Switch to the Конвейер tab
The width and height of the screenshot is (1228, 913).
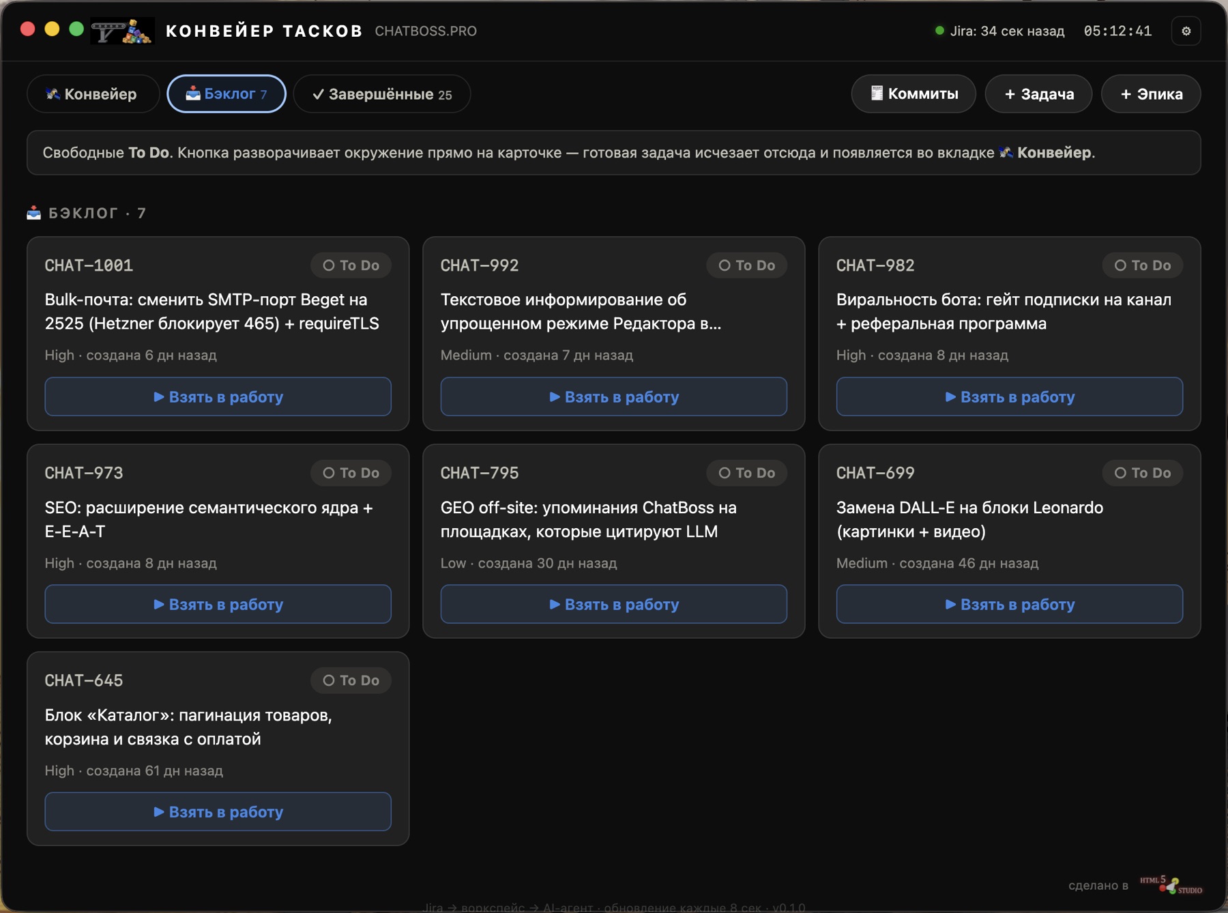pyautogui.click(x=93, y=93)
